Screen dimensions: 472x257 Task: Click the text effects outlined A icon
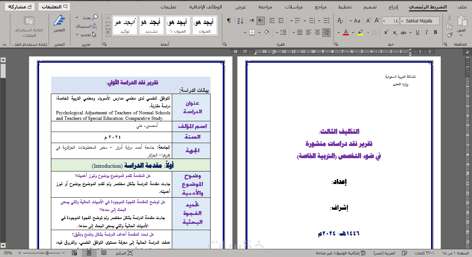point(374,32)
